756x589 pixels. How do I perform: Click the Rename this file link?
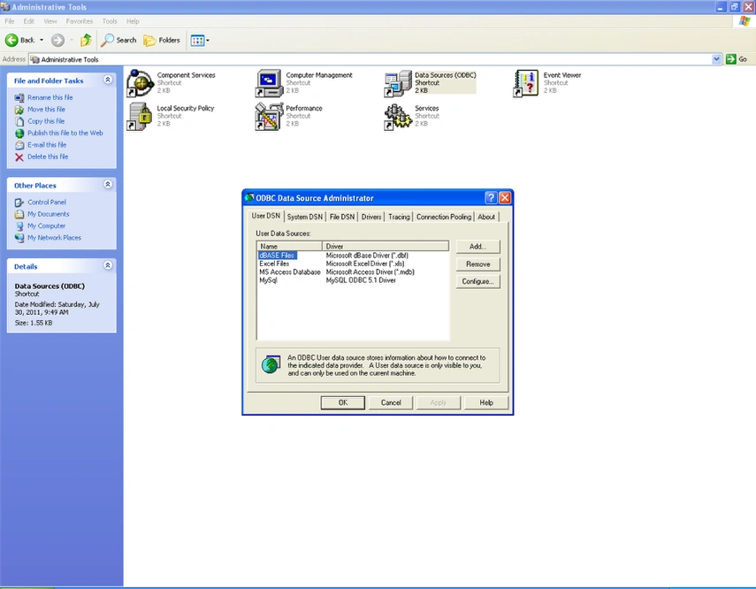coord(50,97)
